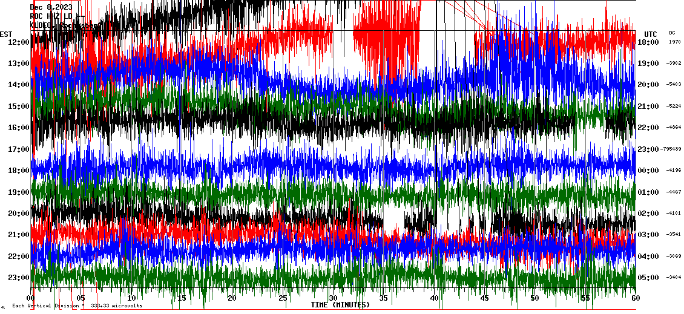Click the UTC column header
The width and height of the screenshot is (684, 314).
pos(650,34)
